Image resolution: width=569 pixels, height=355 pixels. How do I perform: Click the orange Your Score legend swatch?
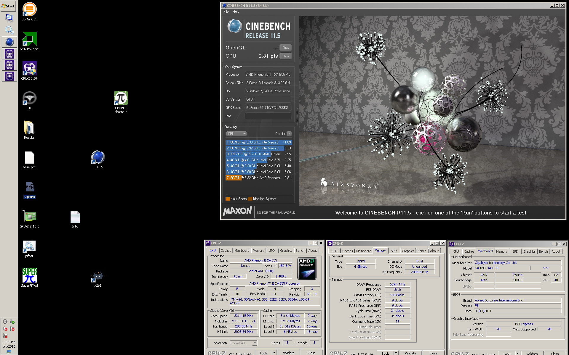click(x=228, y=199)
